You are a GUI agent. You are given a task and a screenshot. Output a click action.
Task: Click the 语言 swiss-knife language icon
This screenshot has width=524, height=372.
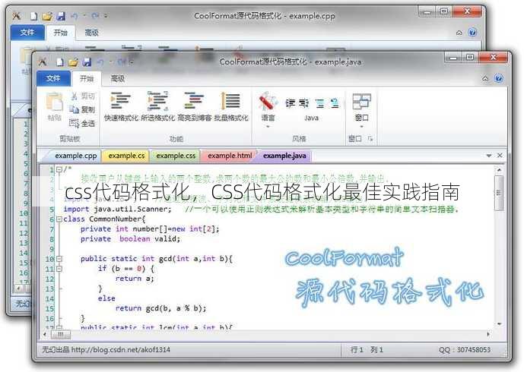click(x=268, y=102)
